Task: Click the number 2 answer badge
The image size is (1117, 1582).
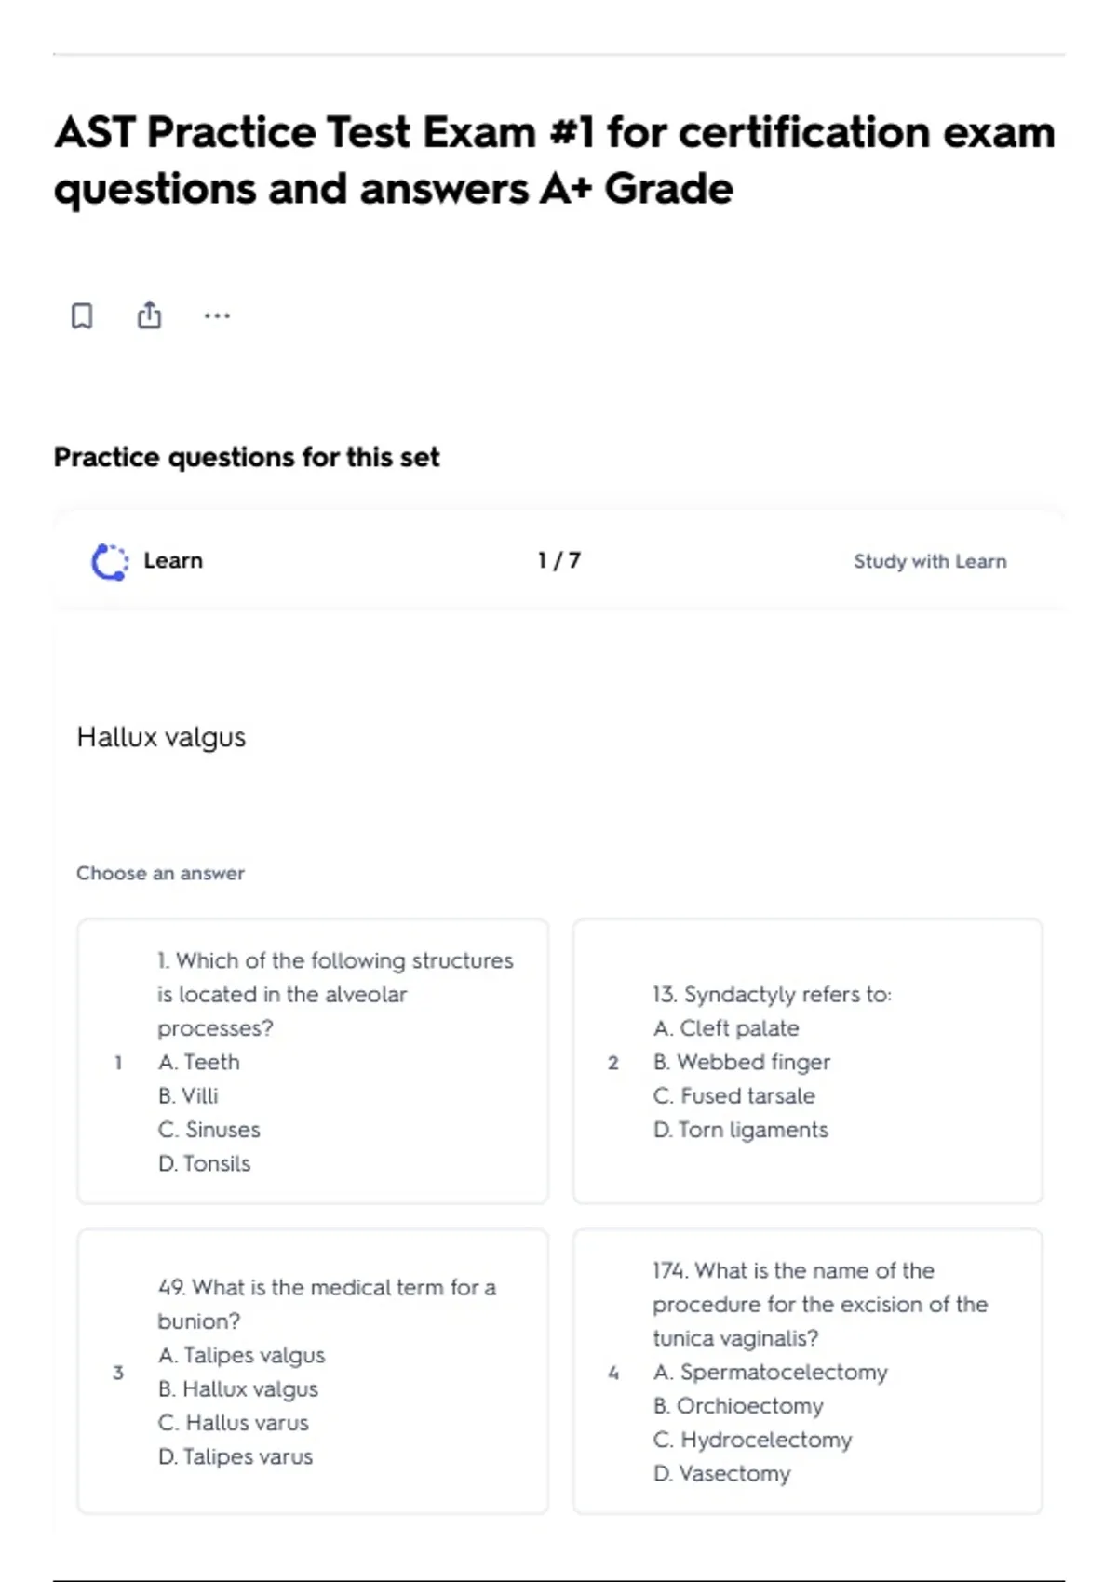Action: (613, 1062)
